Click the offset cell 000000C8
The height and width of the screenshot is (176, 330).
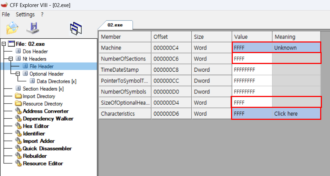171,70
